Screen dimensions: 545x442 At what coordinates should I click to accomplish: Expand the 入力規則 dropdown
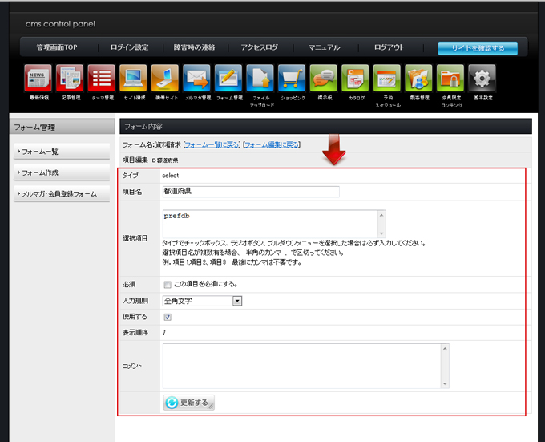click(202, 301)
